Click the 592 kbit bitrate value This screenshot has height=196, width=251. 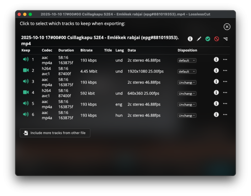[88, 93]
